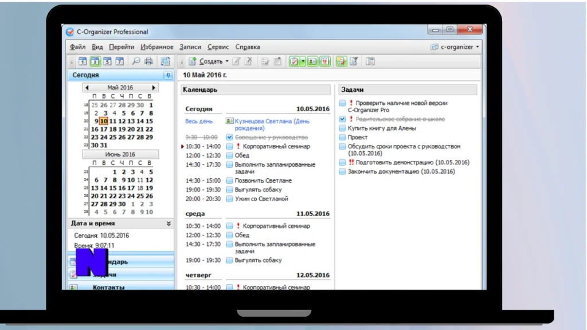Click Обсудить сроки проекта task text
This screenshot has width=587, height=330.
coord(404,150)
